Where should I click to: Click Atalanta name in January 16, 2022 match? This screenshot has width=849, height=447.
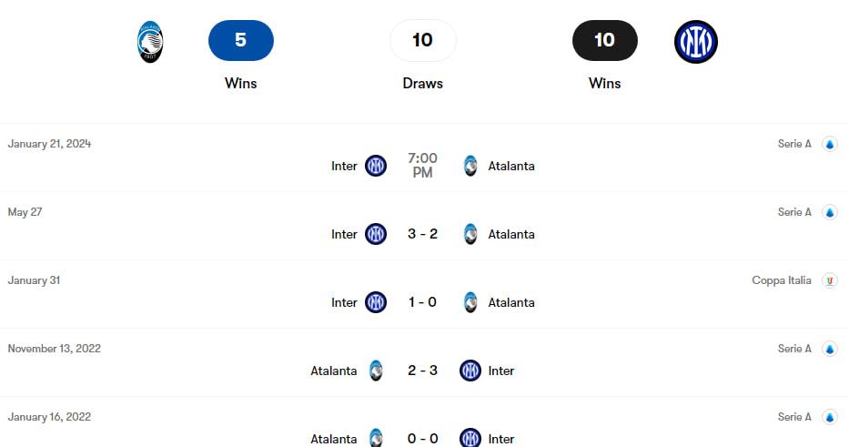click(x=334, y=439)
